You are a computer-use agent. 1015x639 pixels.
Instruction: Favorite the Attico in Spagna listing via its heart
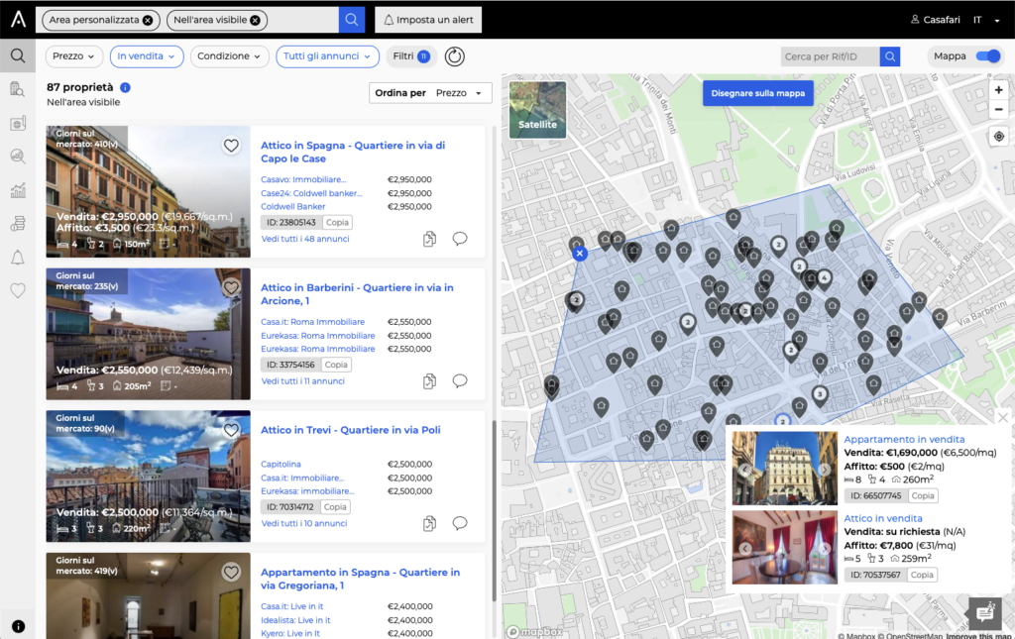point(231,146)
